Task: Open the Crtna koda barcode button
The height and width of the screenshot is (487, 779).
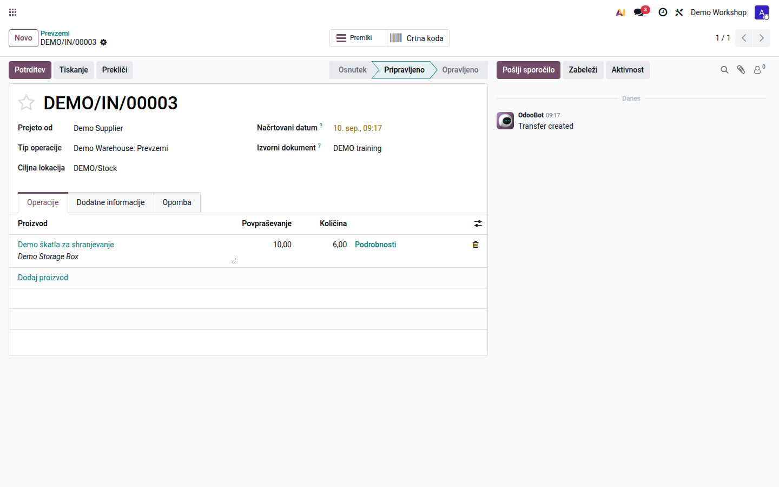Action: click(x=418, y=38)
